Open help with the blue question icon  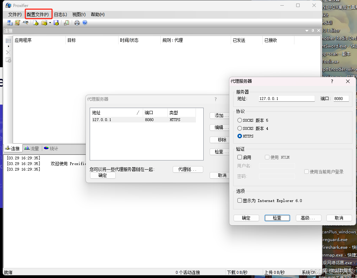tap(85, 23)
